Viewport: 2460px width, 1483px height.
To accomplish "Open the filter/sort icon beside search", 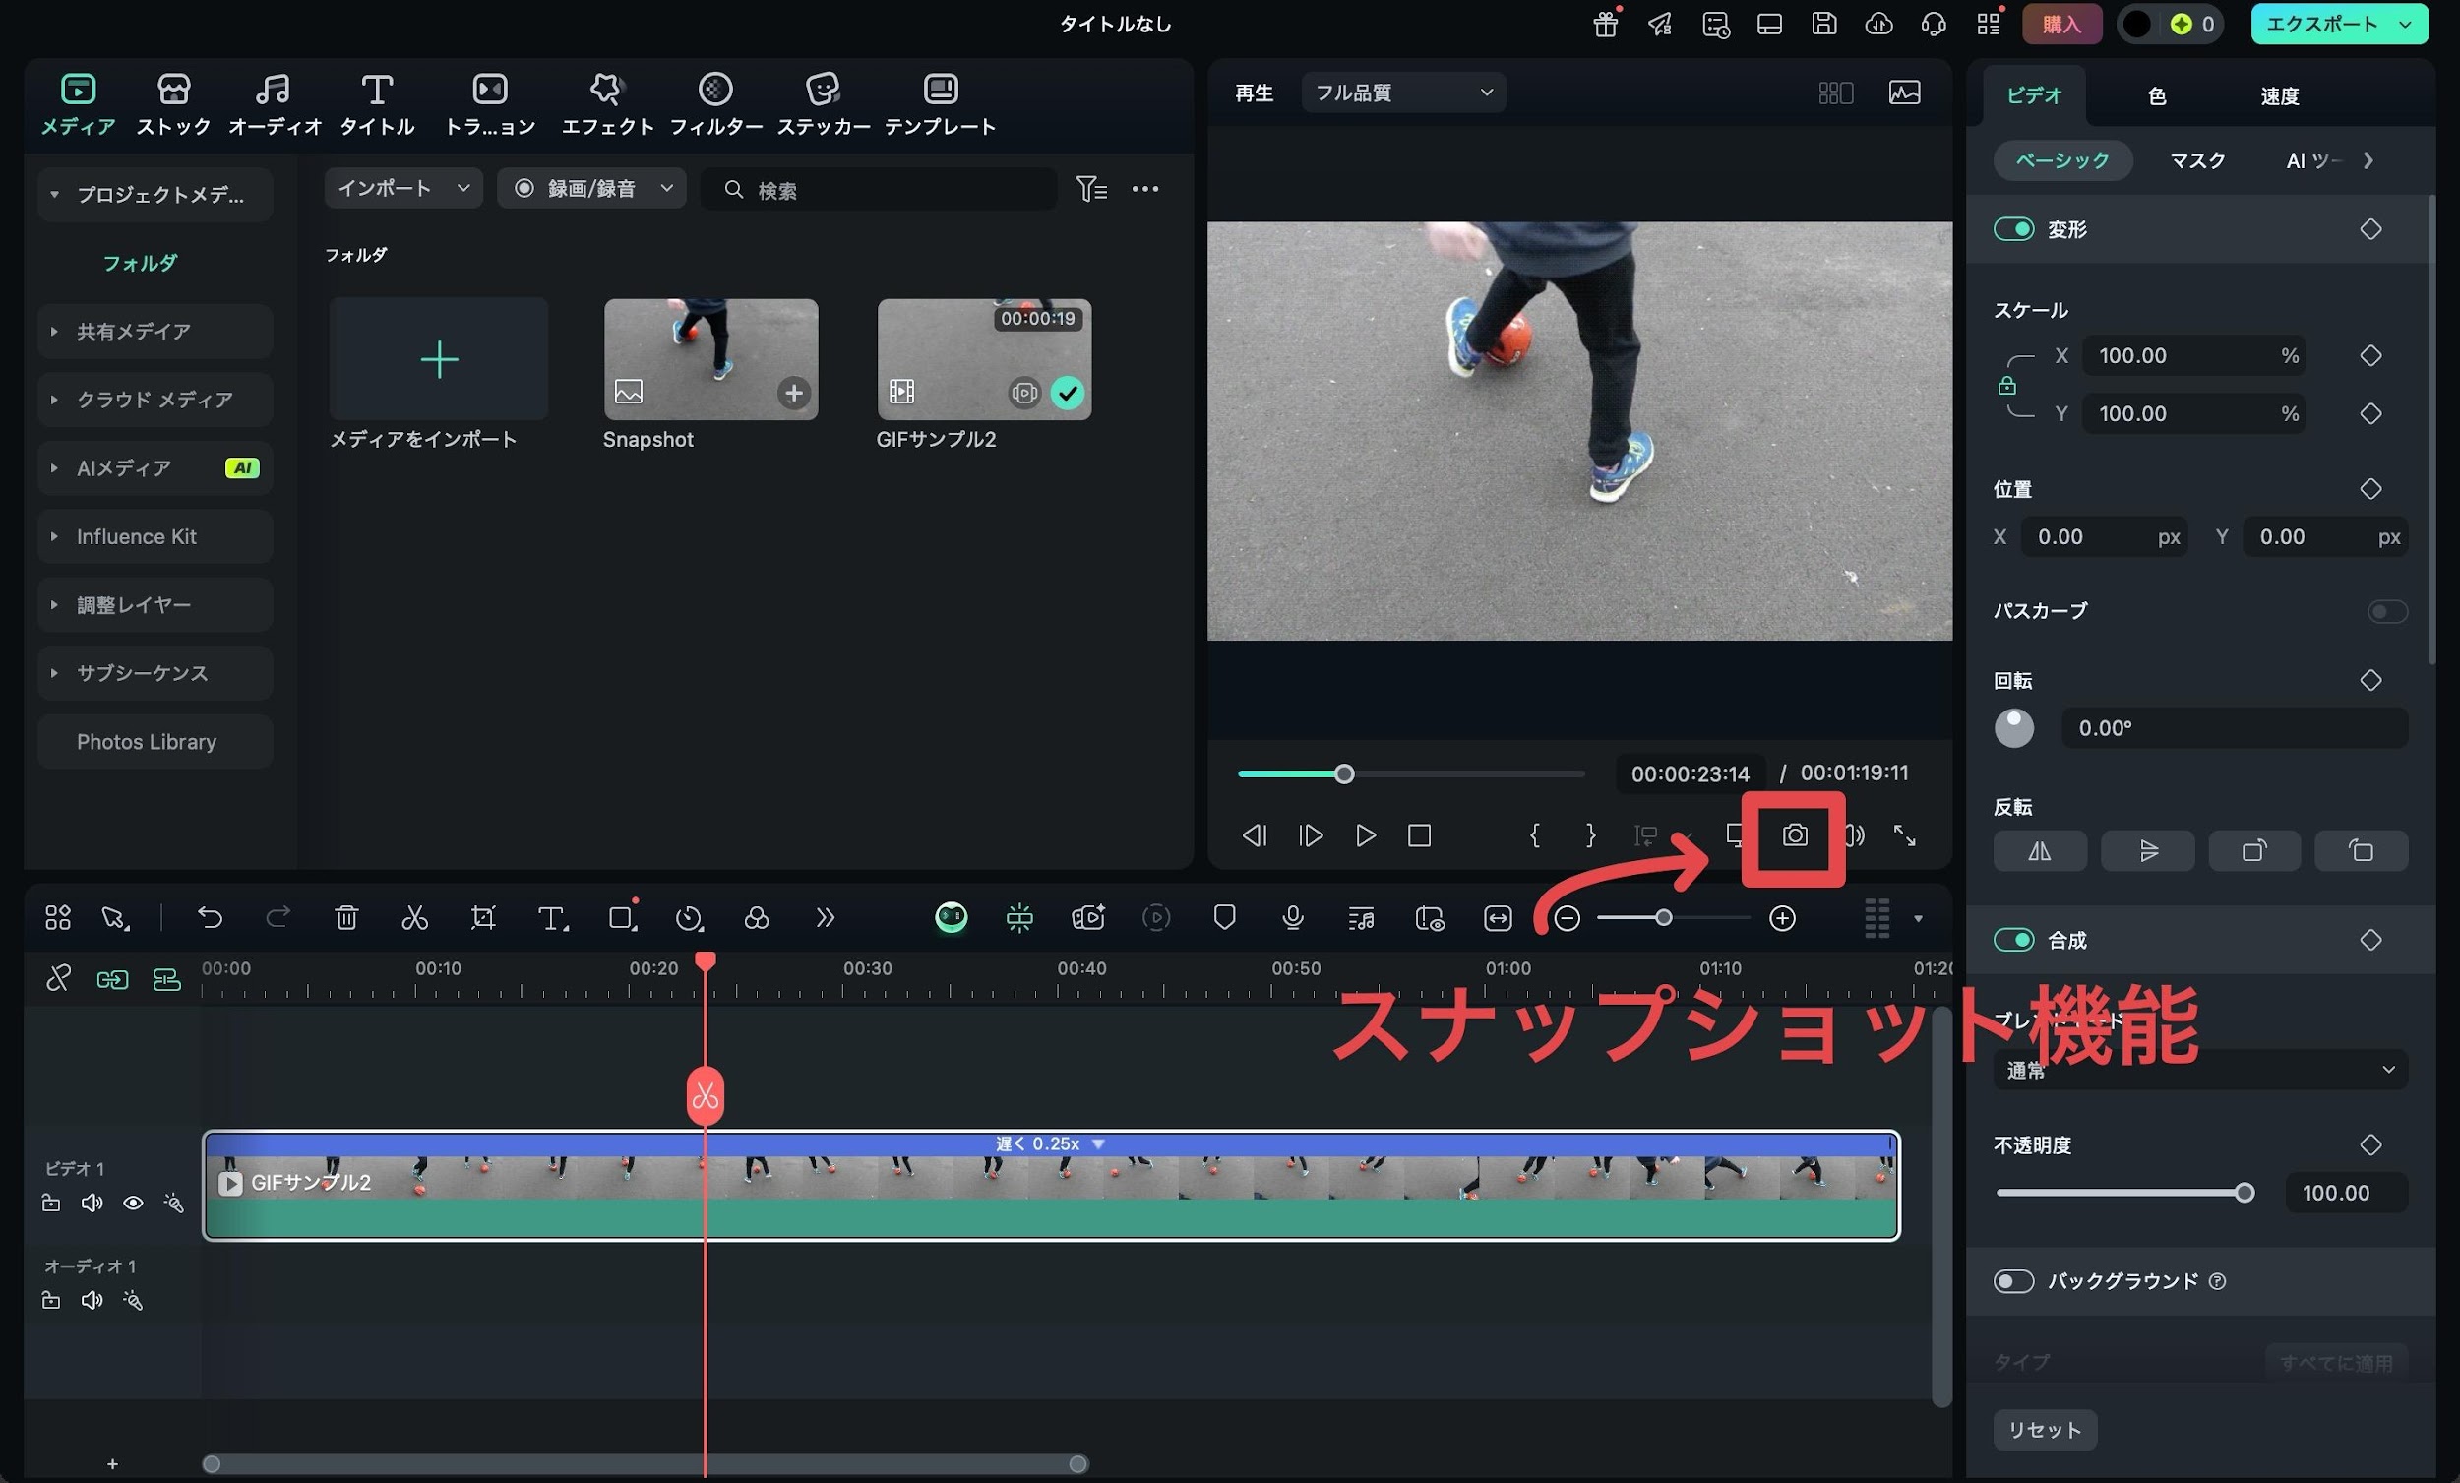I will pyautogui.click(x=1091, y=189).
